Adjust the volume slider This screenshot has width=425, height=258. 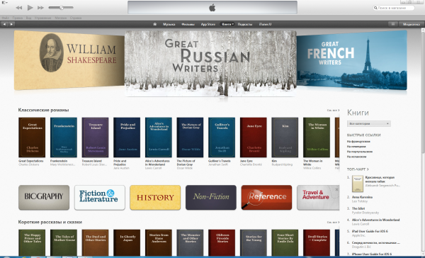point(61,8)
